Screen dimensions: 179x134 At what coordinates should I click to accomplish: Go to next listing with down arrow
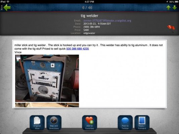coord(175,8)
